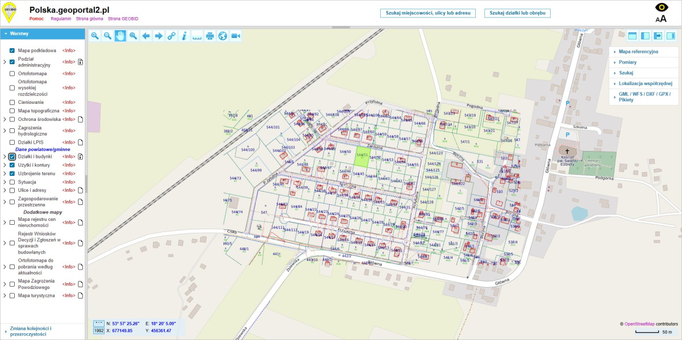Go to previous map view arrow
This screenshot has width=682, height=340.
145,36
